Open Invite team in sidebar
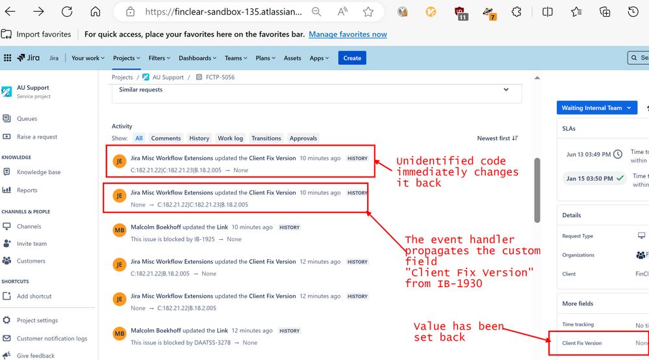 pyautogui.click(x=31, y=244)
